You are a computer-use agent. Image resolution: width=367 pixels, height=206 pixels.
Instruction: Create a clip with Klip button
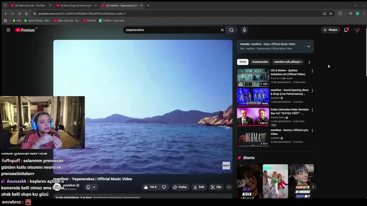click(216, 187)
